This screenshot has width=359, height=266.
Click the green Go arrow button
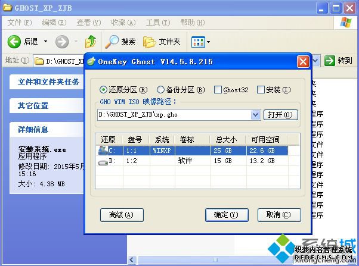pyautogui.click(x=330, y=61)
